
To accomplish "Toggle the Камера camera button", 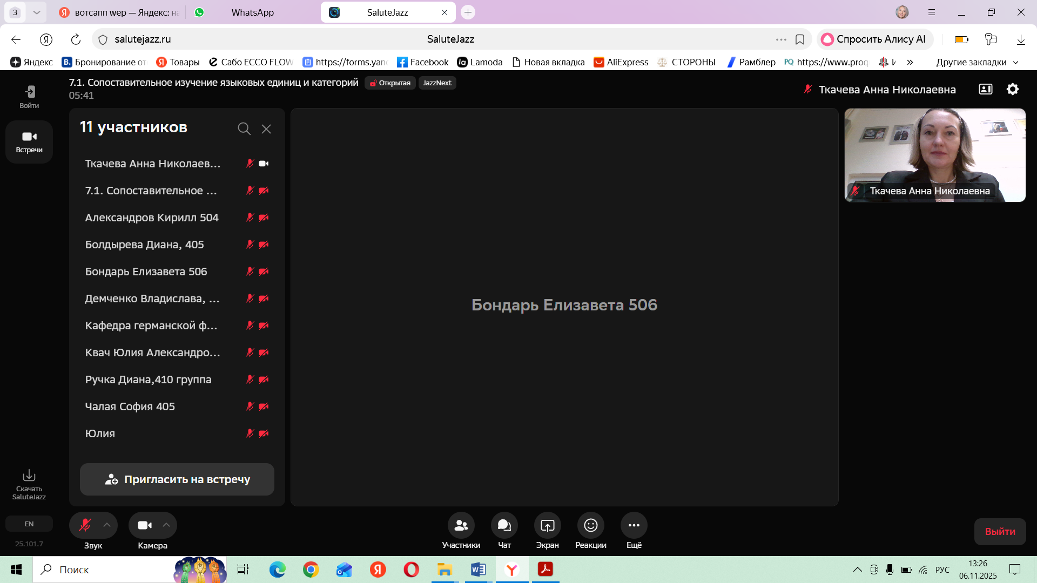I will coord(144,525).
